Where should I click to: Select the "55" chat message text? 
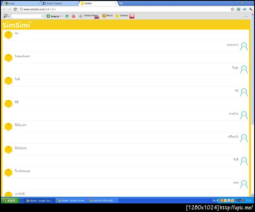[x=237, y=91]
